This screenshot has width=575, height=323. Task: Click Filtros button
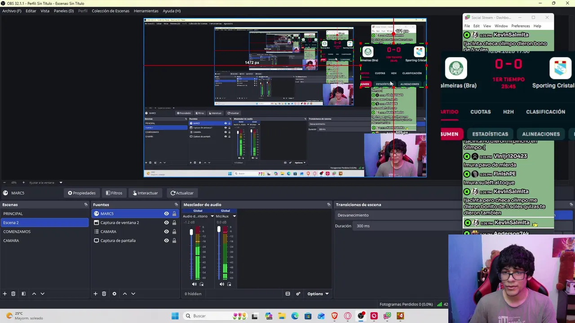[114, 193]
